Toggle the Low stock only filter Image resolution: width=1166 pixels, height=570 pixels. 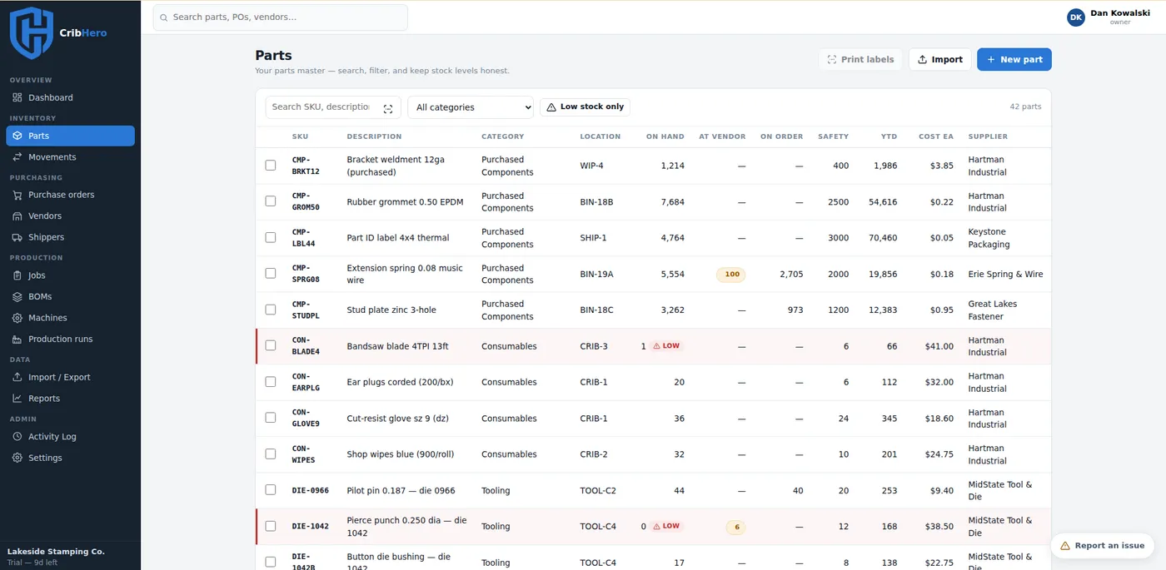point(585,107)
